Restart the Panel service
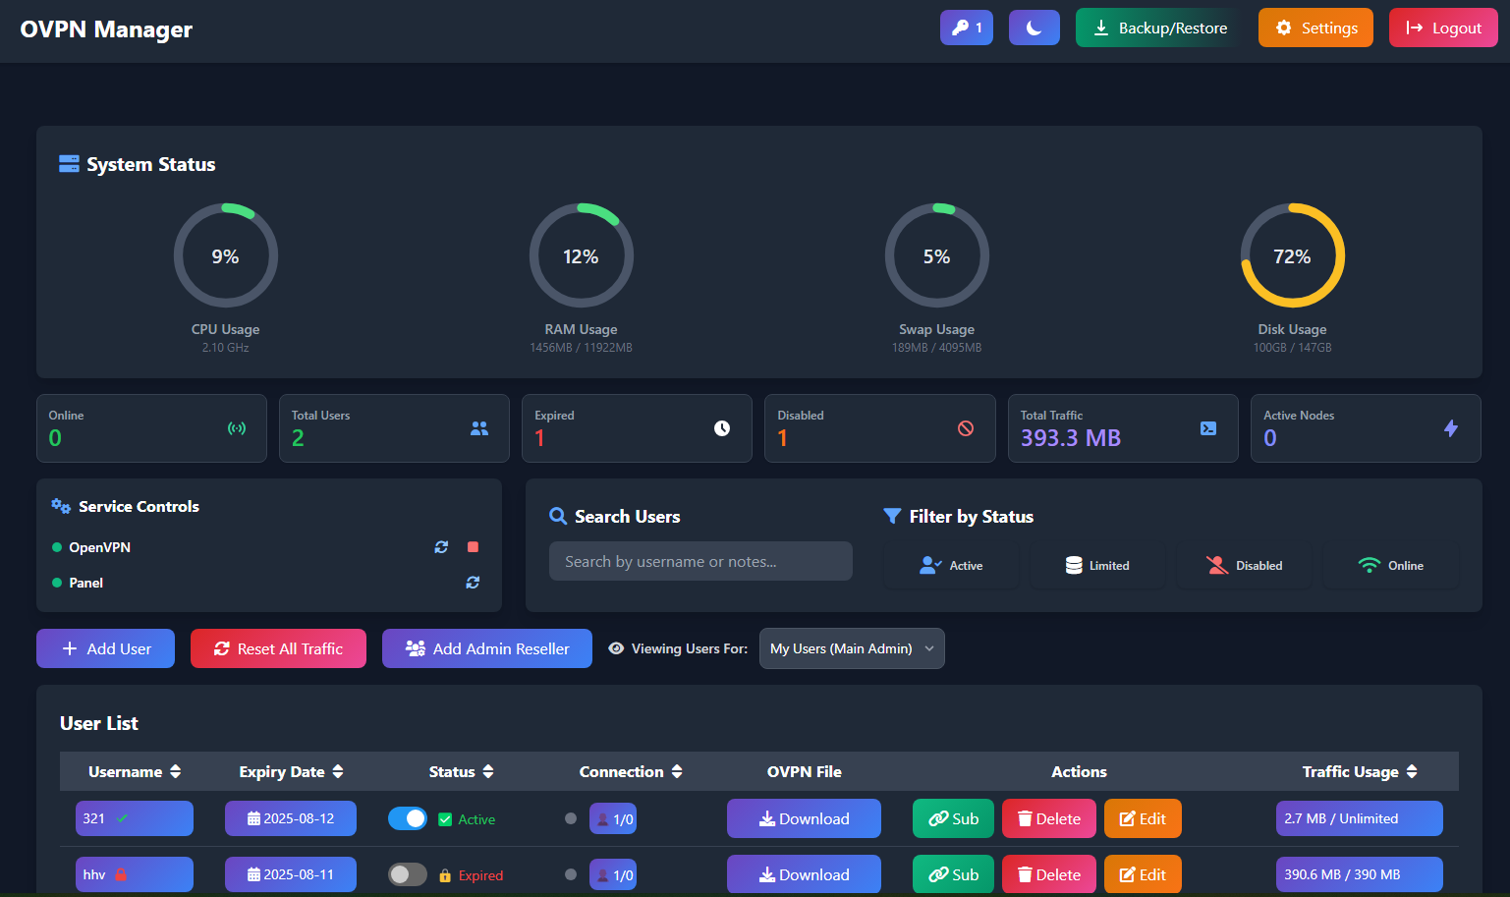The image size is (1510, 897). click(473, 583)
